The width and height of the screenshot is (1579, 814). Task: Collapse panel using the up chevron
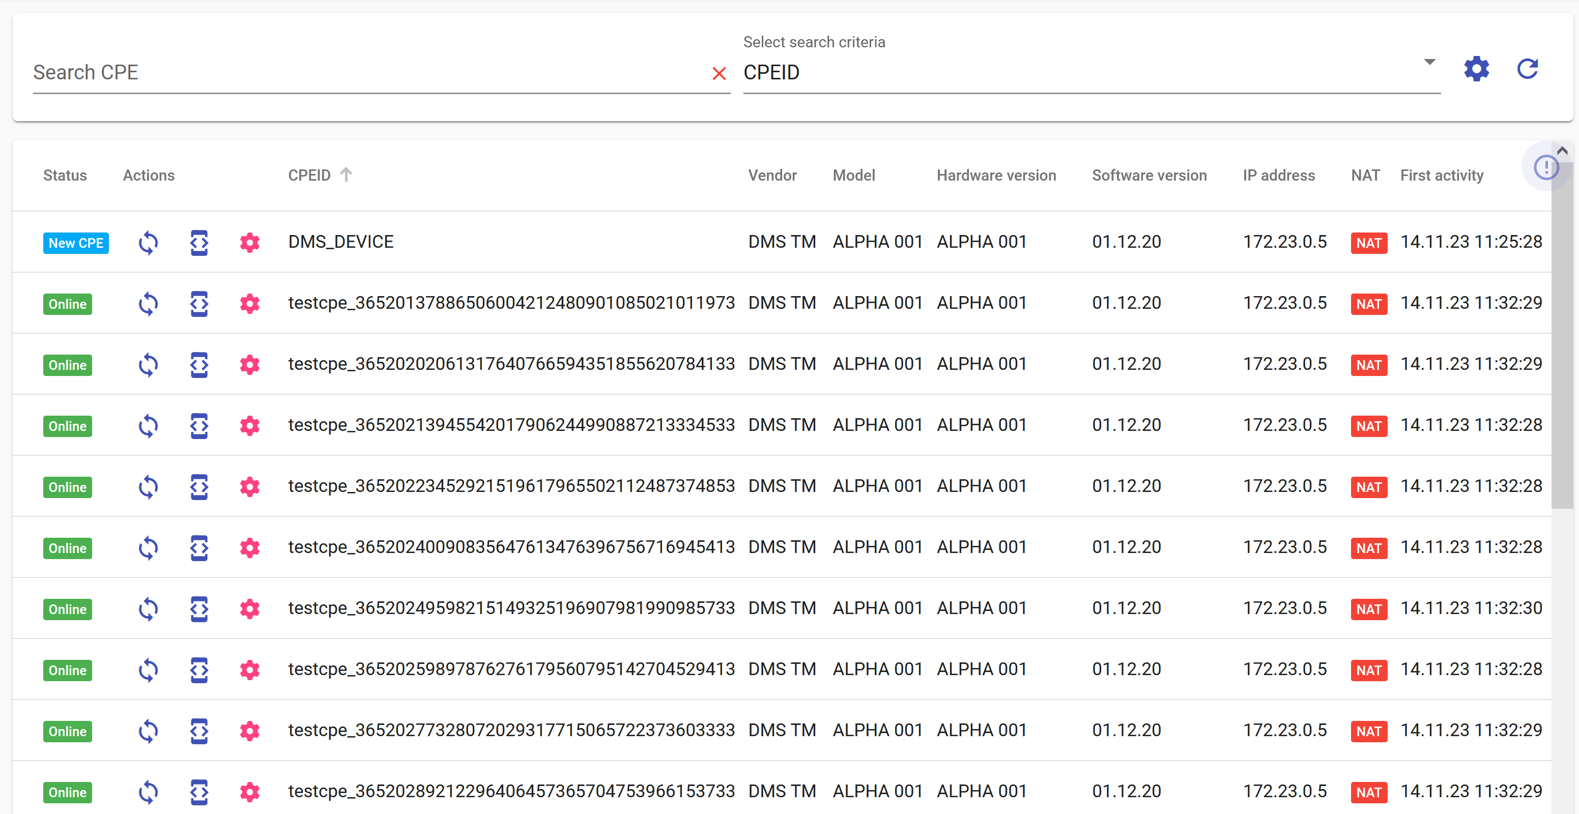[x=1562, y=150]
